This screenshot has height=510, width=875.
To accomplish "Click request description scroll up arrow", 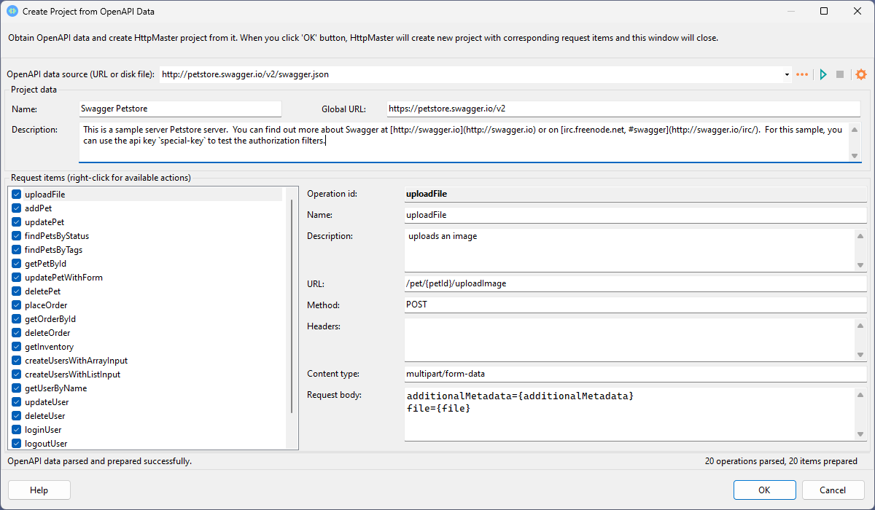I will click(x=861, y=236).
